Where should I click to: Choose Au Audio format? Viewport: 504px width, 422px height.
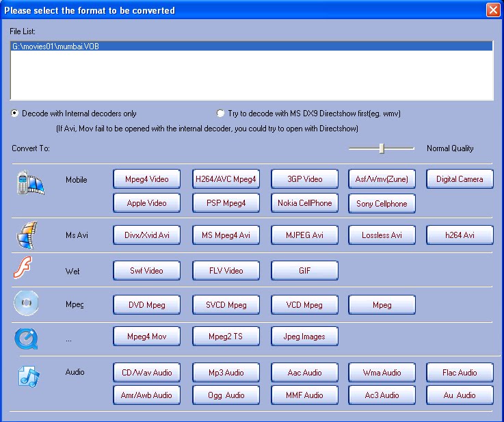(x=460, y=395)
